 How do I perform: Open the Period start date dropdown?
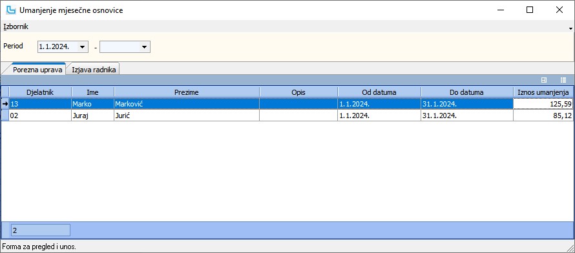tap(83, 46)
